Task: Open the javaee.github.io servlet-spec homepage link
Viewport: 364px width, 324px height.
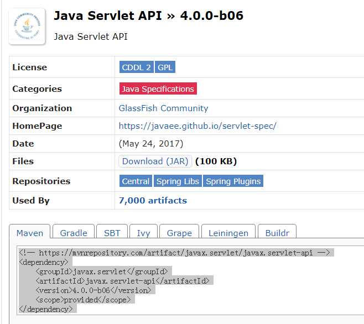Action: point(197,126)
